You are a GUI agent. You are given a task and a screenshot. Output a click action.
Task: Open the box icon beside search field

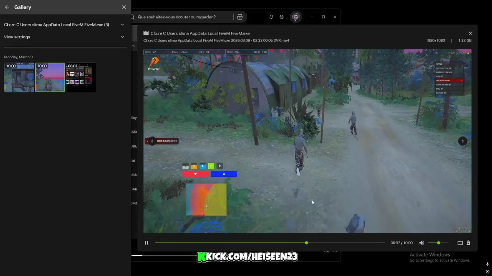tap(240, 17)
